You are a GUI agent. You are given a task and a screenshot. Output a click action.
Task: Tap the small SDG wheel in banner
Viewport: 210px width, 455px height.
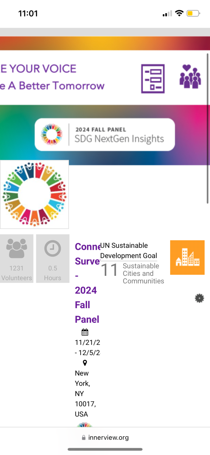click(52, 135)
